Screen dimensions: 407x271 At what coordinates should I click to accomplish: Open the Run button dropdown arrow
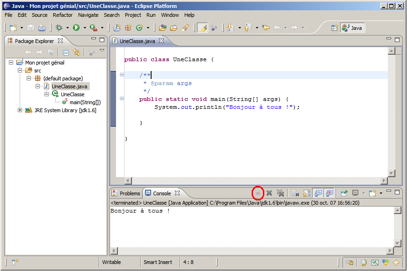84,28
